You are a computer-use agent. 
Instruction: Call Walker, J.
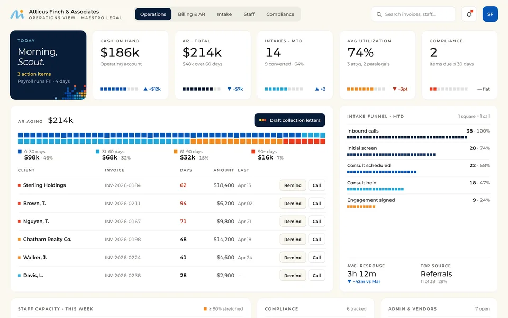coord(317,258)
